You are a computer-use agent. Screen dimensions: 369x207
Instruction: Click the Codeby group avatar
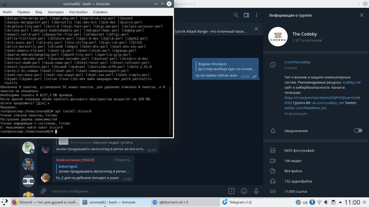278,37
